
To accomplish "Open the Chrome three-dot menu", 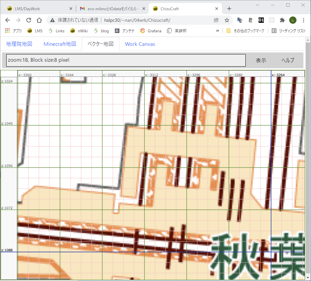I will point(303,20).
